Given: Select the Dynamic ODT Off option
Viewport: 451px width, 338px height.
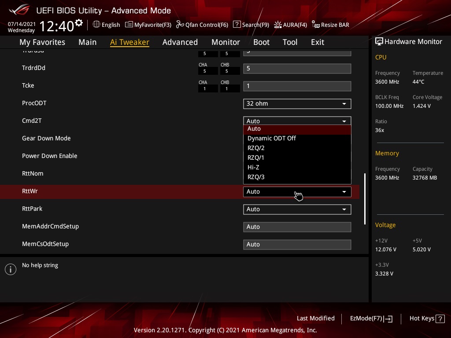Looking at the screenshot, I should (x=297, y=138).
